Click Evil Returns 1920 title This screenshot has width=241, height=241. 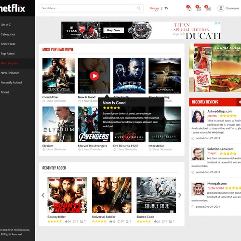pyautogui.click(x=125, y=146)
